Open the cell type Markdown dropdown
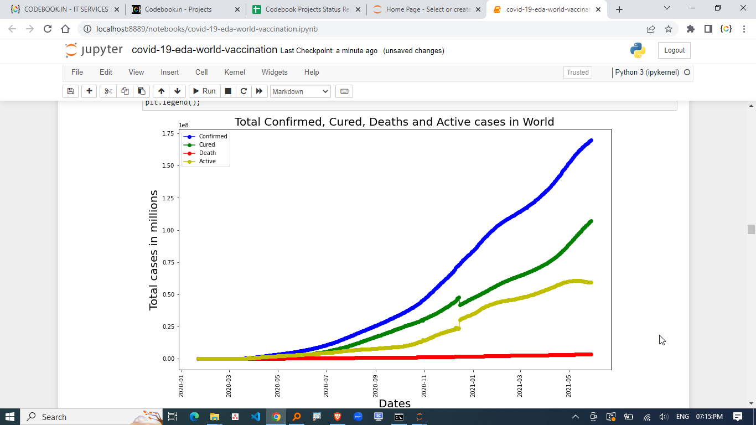Screen dimensions: 756x425 pyautogui.click(x=301, y=91)
